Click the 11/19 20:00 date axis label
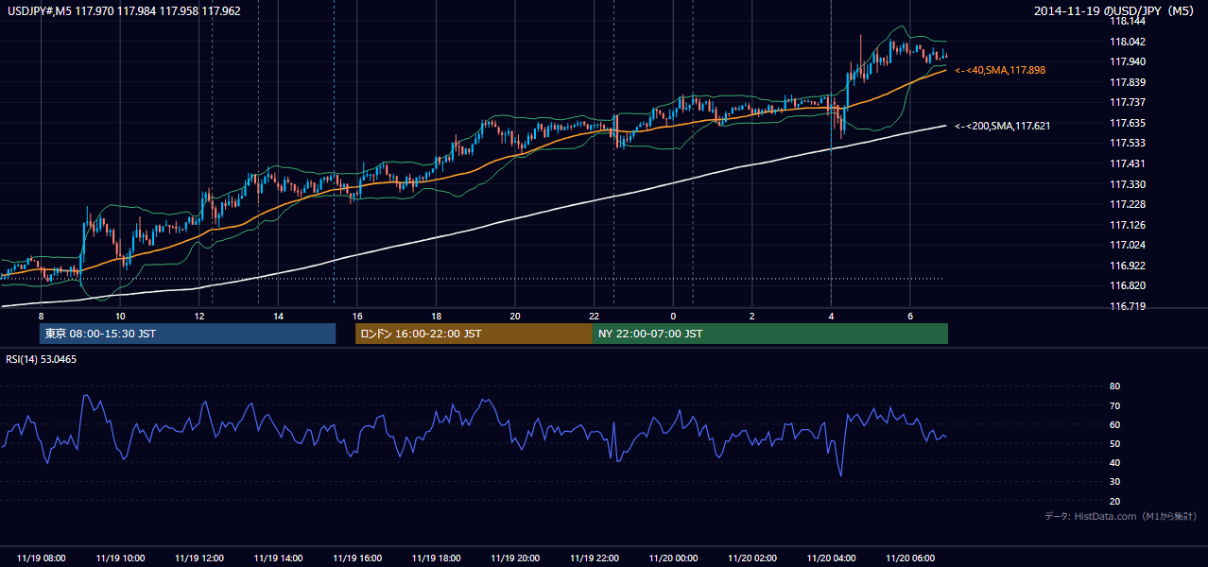 click(515, 558)
